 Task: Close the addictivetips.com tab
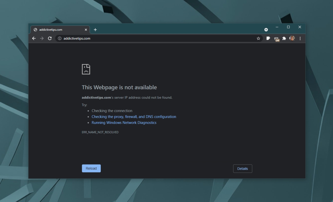click(x=86, y=30)
